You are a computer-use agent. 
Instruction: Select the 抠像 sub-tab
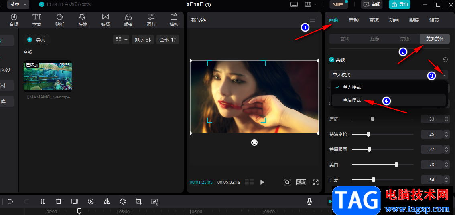pos(375,39)
